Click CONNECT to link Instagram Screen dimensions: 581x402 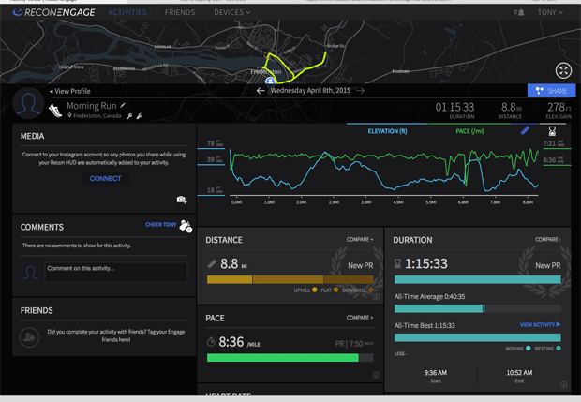105,178
